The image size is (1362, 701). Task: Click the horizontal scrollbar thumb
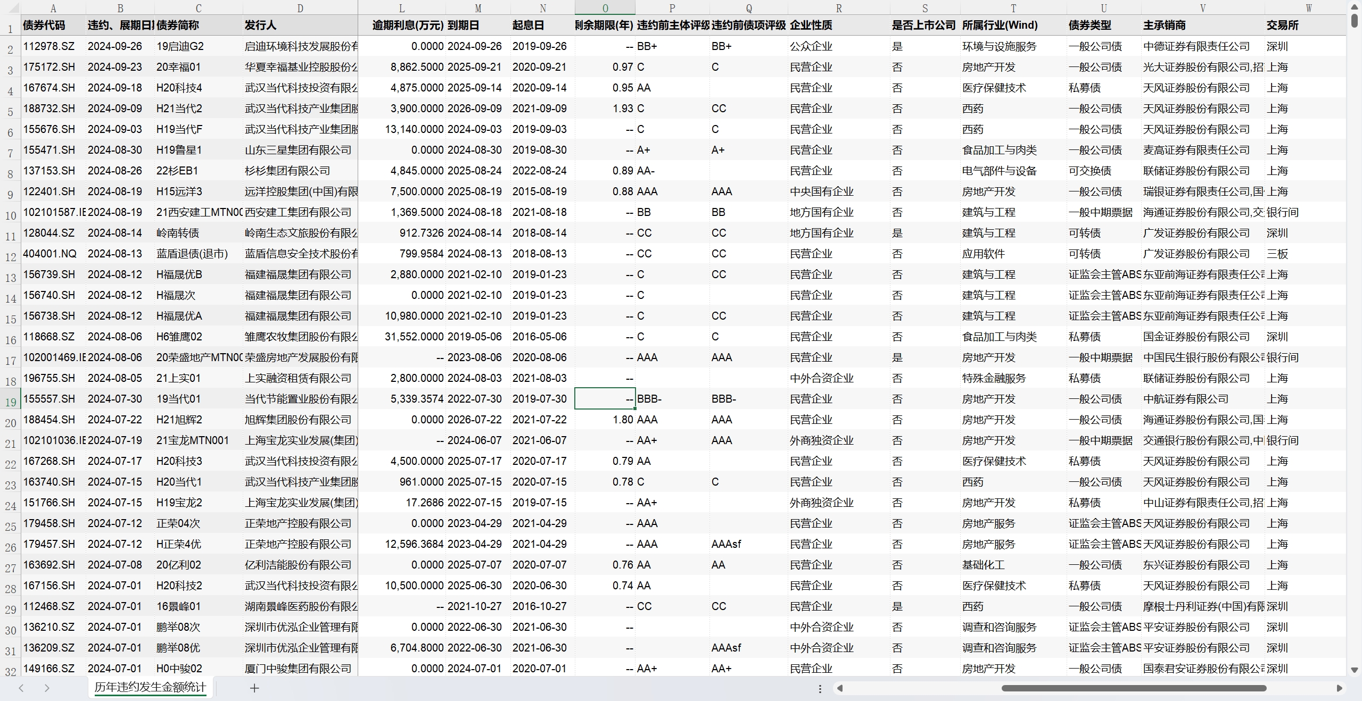click(1134, 688)
